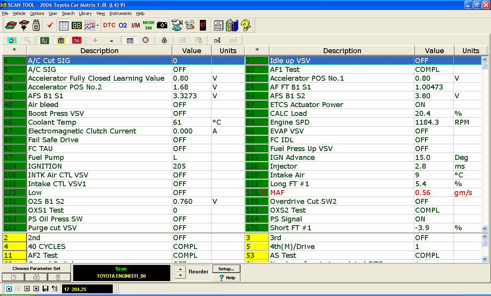Click the yellow question mark help icon
Image resolution: width=491 pixels, height=296 pixels.
tap(246, 25)
